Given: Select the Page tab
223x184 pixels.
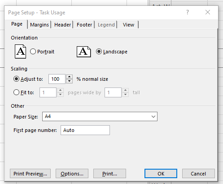Looking at the screenshot, I should [17, 24].
